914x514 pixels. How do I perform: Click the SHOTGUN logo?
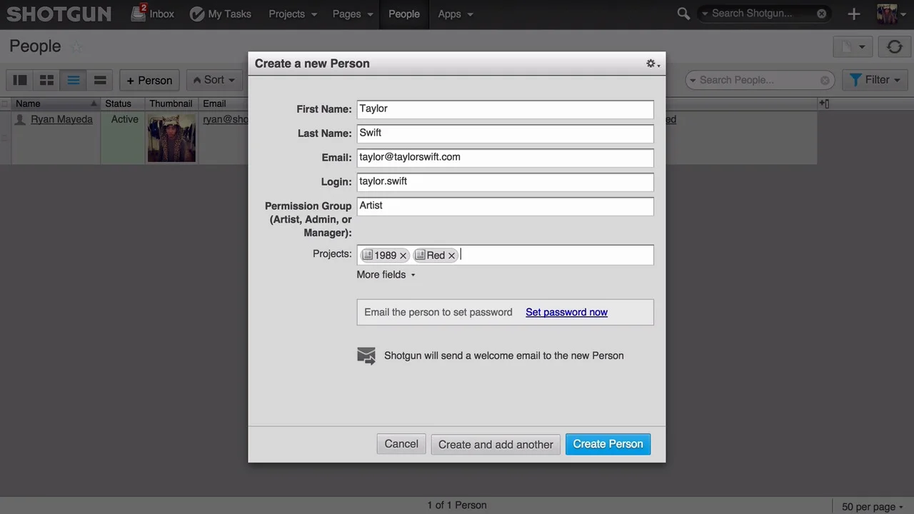pyautogui.click(x=59, y=14)
